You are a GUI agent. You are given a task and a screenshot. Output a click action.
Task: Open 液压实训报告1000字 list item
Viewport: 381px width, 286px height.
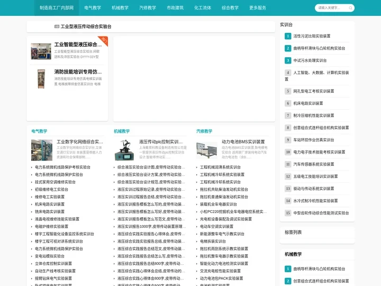152,227
